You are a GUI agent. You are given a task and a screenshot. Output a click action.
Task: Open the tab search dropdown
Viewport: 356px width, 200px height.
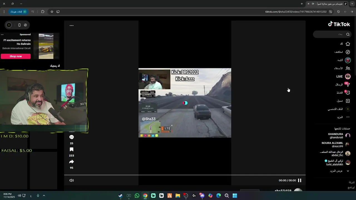(352, 4)
